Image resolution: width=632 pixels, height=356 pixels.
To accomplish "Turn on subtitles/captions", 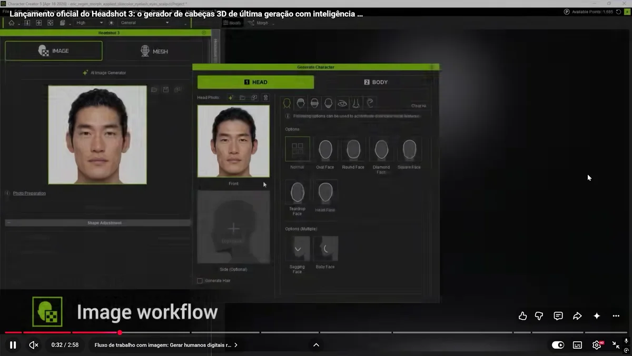I will click(577, 345).
